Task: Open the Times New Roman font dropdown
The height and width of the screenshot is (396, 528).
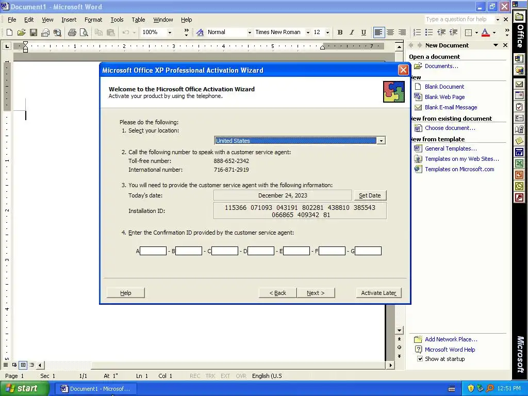Action: 307,32
